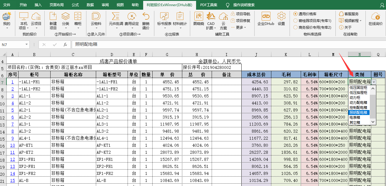Switch to the 视图 view tab

120,5
